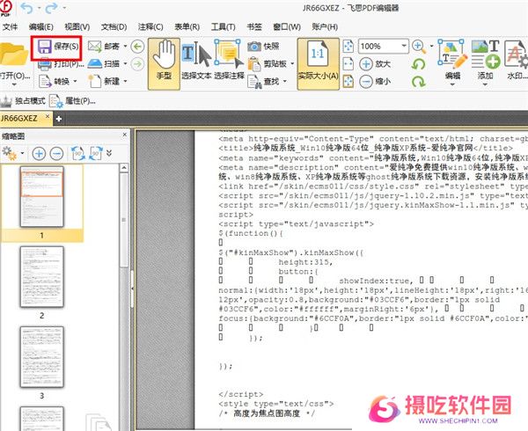Click the Save (保存) button

click(57, 47)
